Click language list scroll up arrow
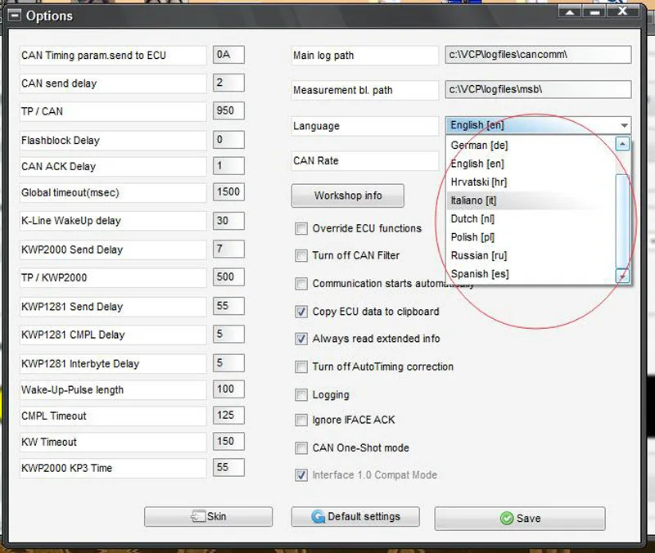The image size is (655, 553). pos(622,144)
